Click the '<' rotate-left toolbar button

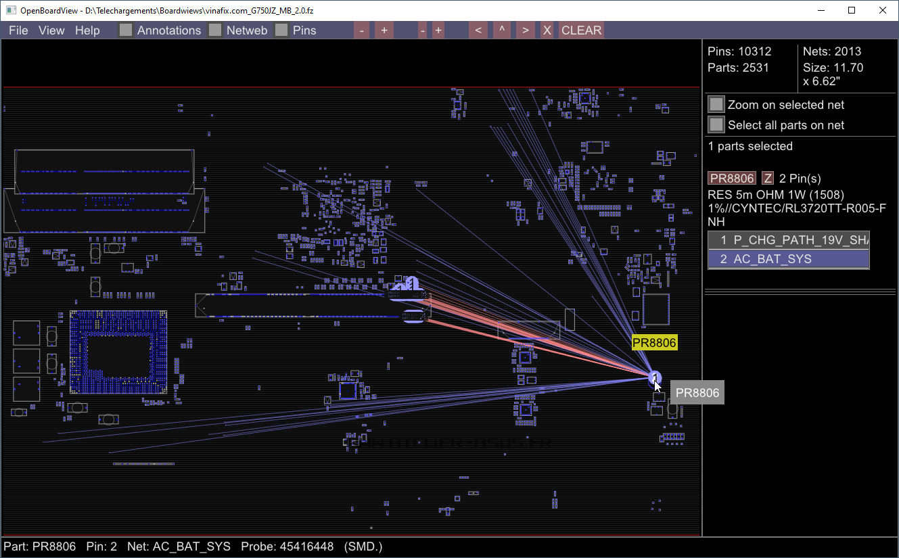(478, 30)
